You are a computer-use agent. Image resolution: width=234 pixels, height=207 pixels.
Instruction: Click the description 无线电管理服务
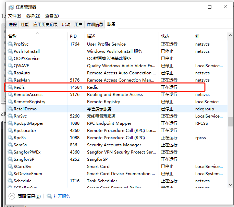click(101, 116)
